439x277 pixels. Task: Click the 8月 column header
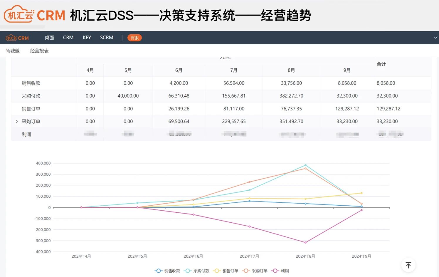(291, 70)
